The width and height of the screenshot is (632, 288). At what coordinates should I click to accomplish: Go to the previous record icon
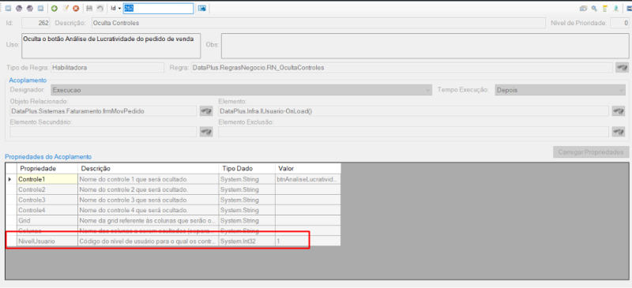point(18,9)
